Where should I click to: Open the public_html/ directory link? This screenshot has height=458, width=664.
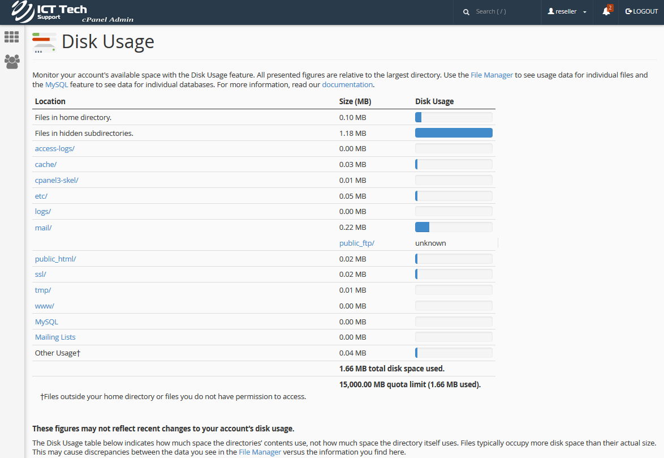(x=55, y=259)
